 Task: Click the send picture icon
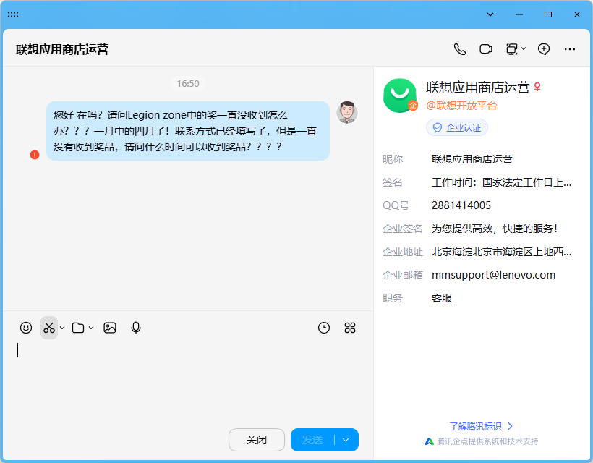[110, 328]
